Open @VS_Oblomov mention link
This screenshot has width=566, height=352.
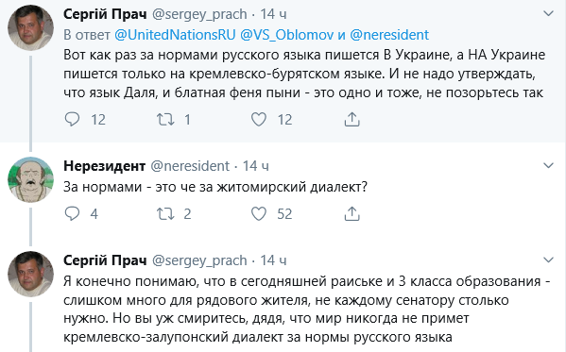click(x=287, y=35)
